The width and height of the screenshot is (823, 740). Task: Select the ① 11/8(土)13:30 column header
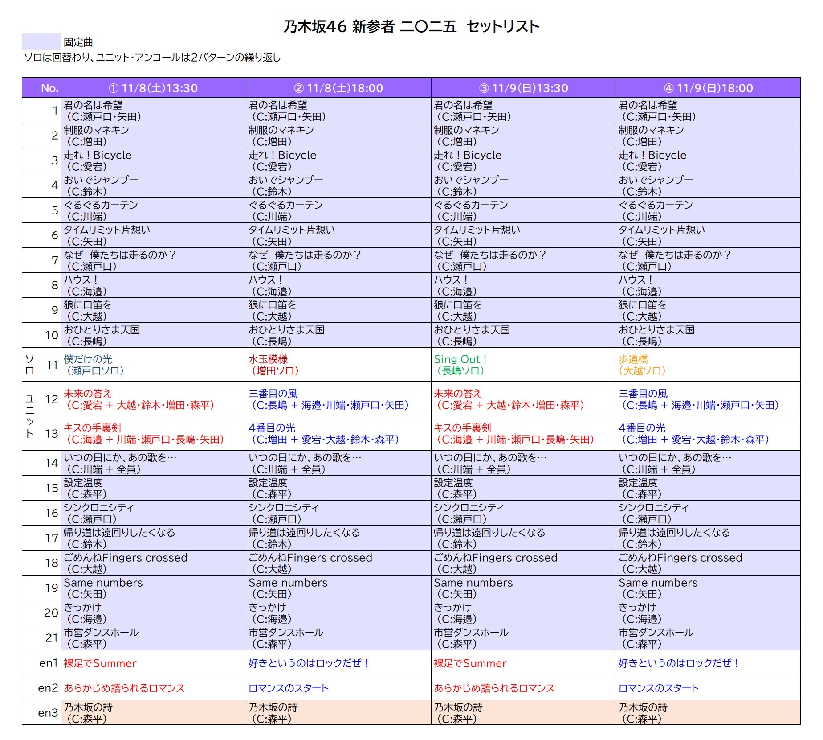[154, 88]
